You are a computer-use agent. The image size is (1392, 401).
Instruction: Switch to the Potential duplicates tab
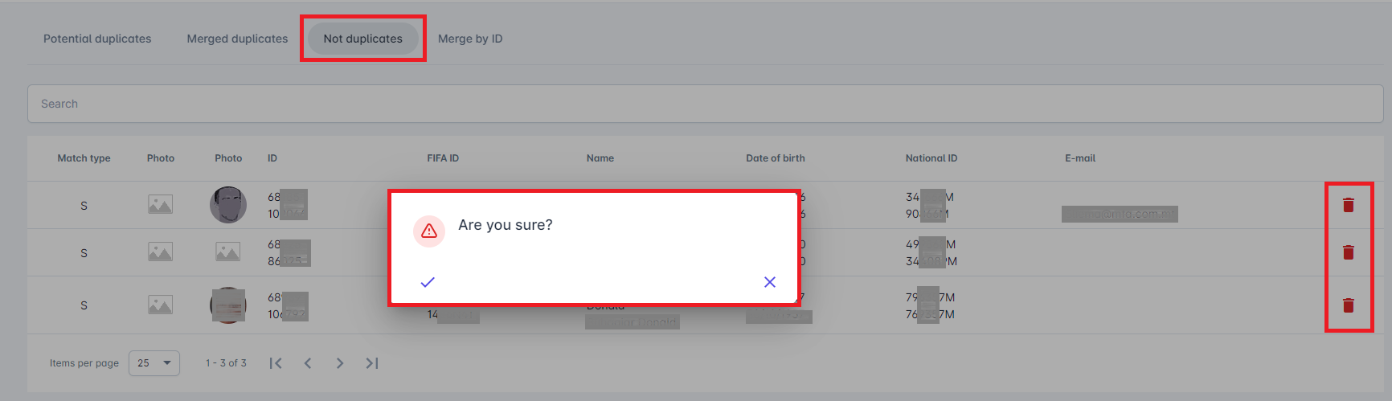97,39
